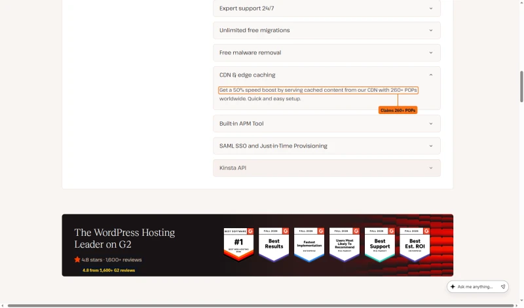Click the #1 Best Software G2 badge
524x308 pixels.
238,244
